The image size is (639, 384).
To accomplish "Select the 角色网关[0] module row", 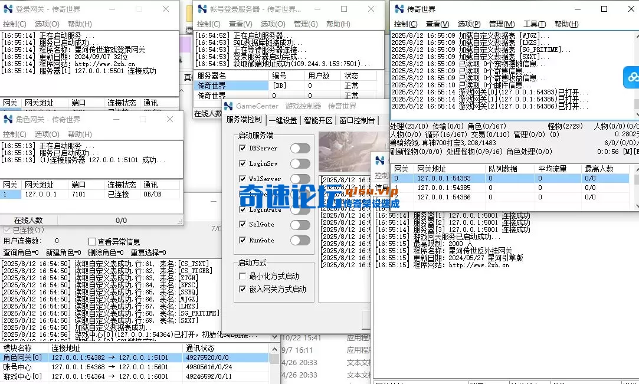I will point(135,357).
